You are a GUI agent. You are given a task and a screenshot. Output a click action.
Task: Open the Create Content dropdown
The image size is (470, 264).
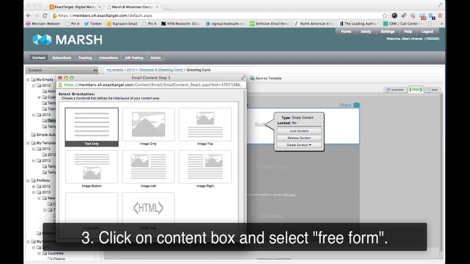pyautogui.click(x=299, y=145)
